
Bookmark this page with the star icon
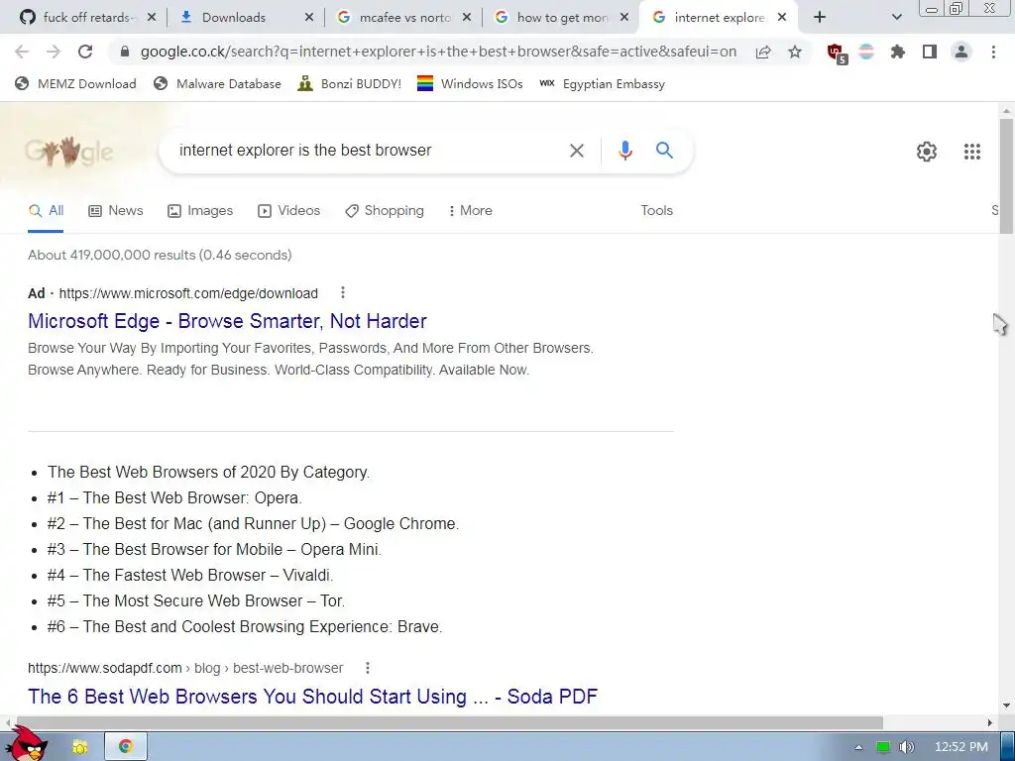(x=795, y=52)
